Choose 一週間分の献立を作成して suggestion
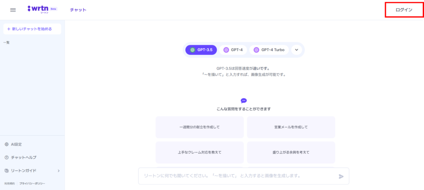 click(x=200, y=127)
